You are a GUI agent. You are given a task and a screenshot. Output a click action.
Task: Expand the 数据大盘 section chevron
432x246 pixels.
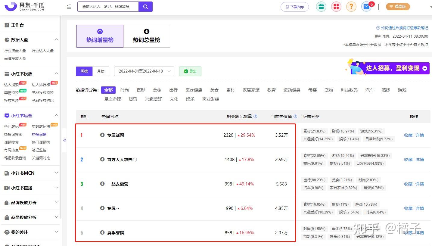[56, 40]
